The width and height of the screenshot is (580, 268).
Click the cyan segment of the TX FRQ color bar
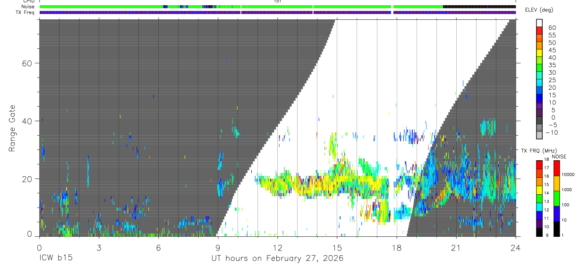539,207
